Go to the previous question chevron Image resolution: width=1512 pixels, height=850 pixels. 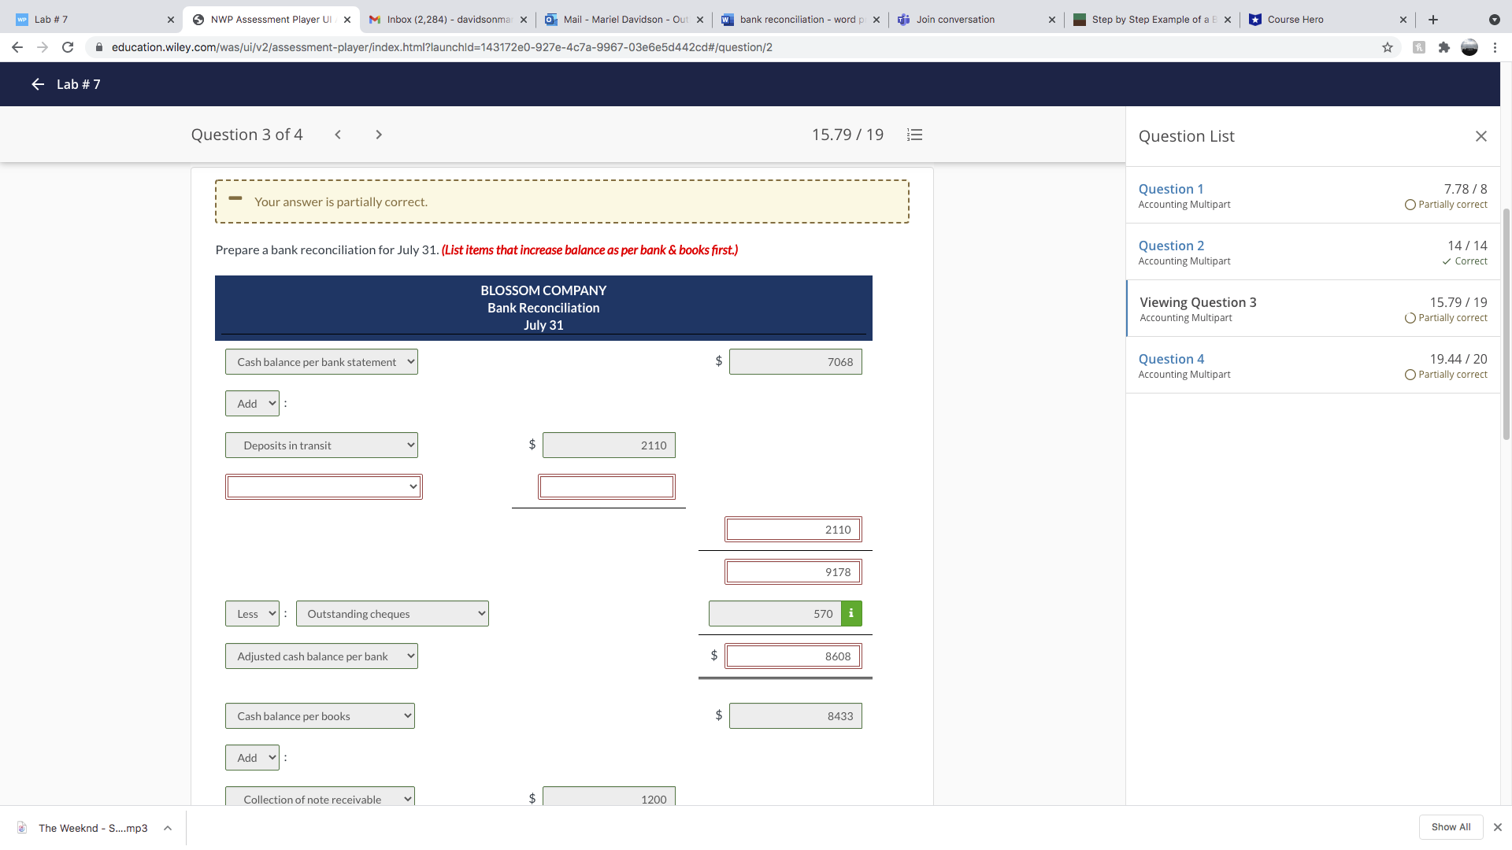click(338, 135)
